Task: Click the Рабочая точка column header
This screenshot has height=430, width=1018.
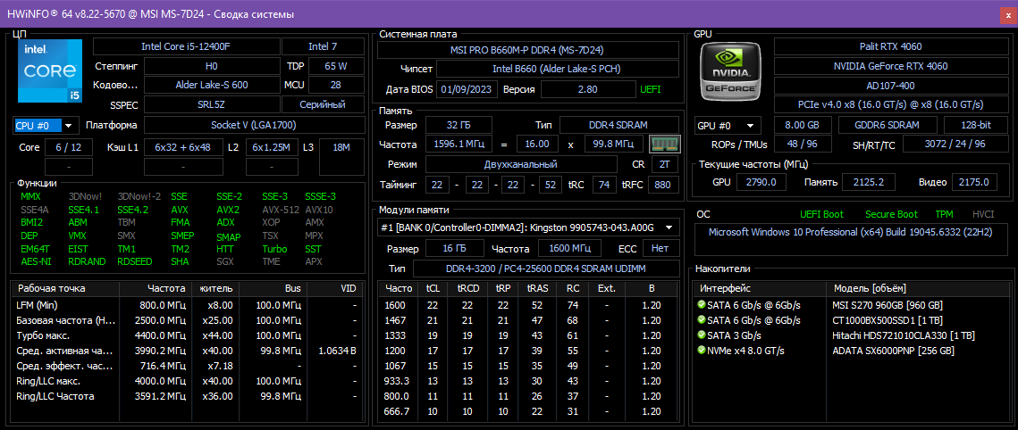Action: pyautogui.click(x=65, y=288)
